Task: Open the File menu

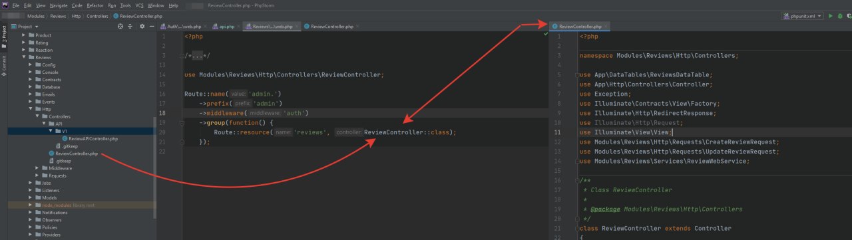Action: pyautogui.click(x=16, y=5)
